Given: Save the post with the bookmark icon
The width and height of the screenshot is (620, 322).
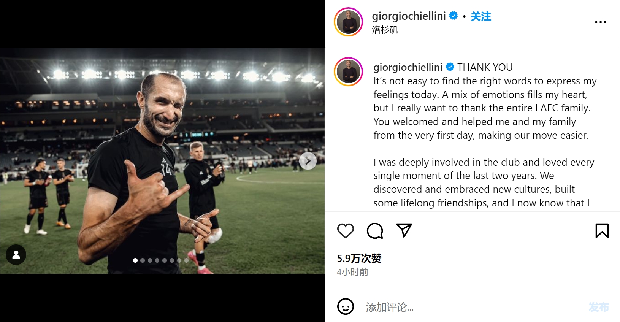Looking at the screenshot, I should point(602,231).
